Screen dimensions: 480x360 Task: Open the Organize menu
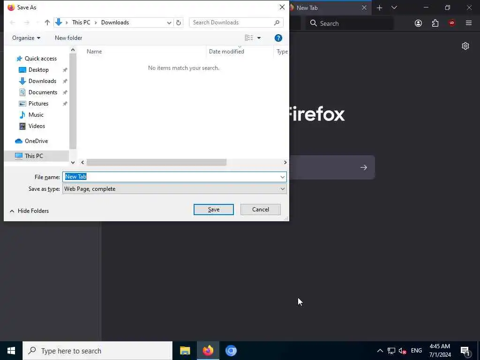coord(26,38)
